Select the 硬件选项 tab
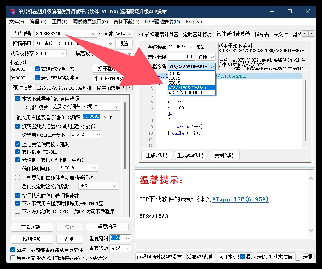This screenshot has width=322, height=269. tap(23, 87)
